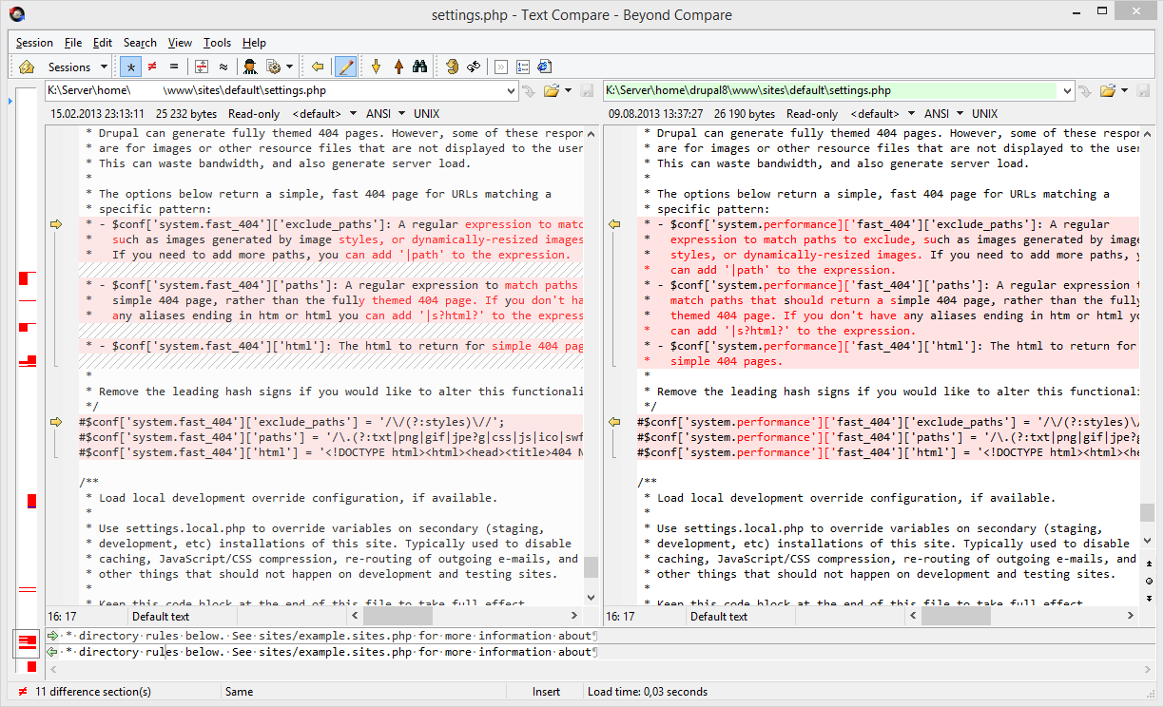1164x707 pixels.
Task: Expand left file path combo box
Action: [x=510, y=90]
